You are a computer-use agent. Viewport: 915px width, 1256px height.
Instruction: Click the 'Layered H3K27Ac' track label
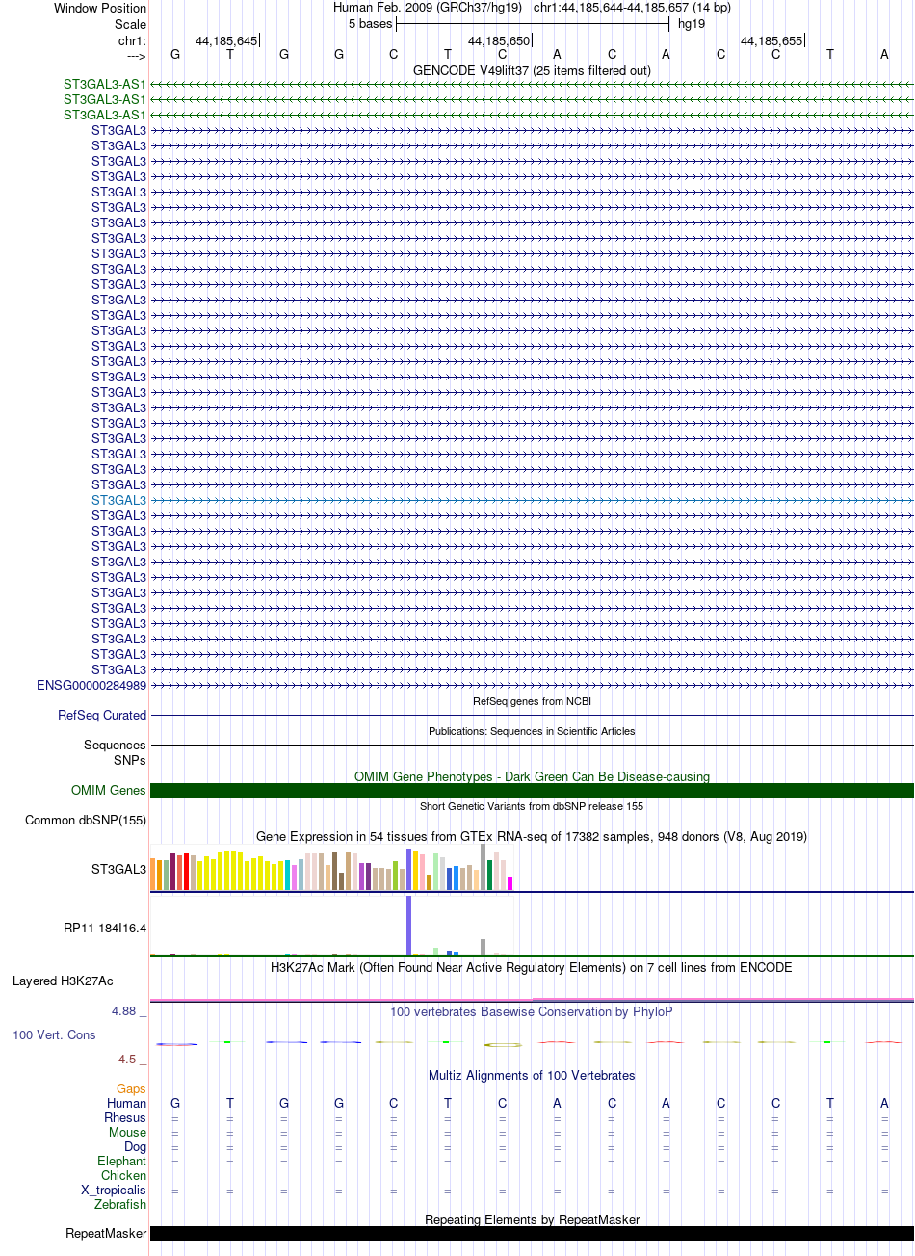click(x=63, y=981)
